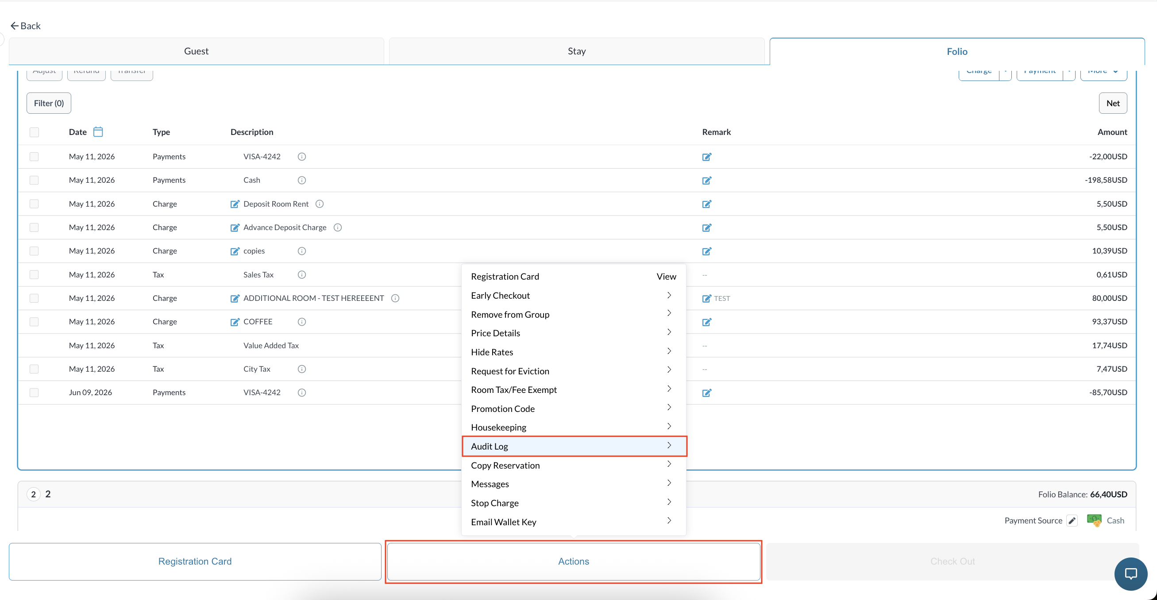Choose Audit Log from actions menu
Image resolution: width=1157 pixels, height=600 pixels.
click(574, 446)
